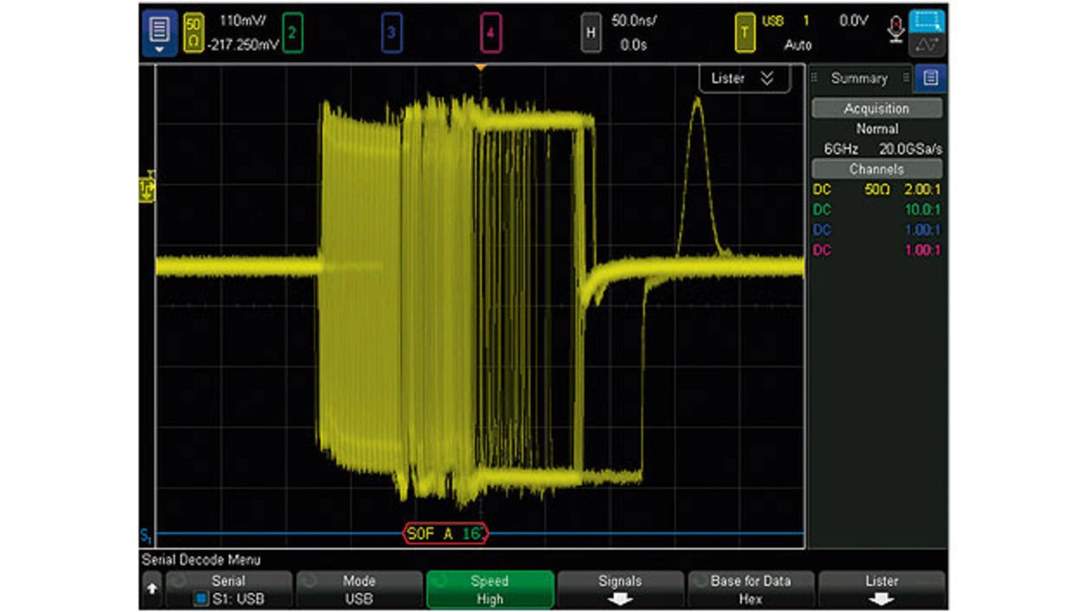This screenshot has height=612, width=1086.
Task: Click the 20.0GSa/s sample rate readout
Action: point(910,149)
